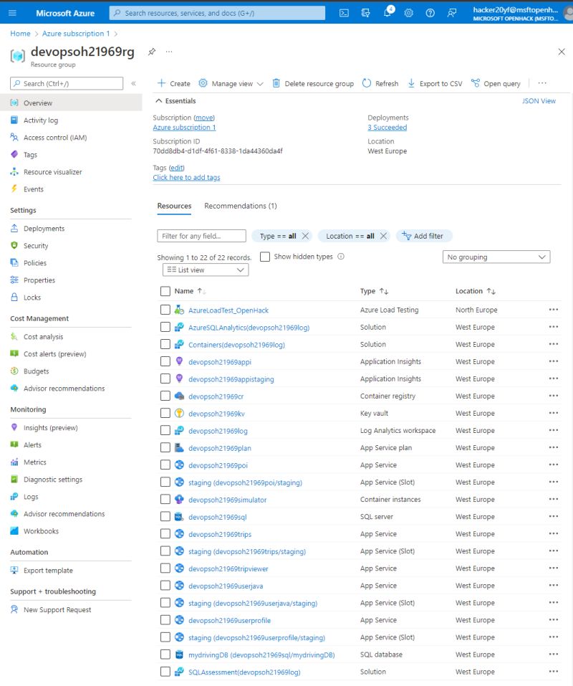Check devopsoh21969tripviewer row checkbox

coord(165,568)
